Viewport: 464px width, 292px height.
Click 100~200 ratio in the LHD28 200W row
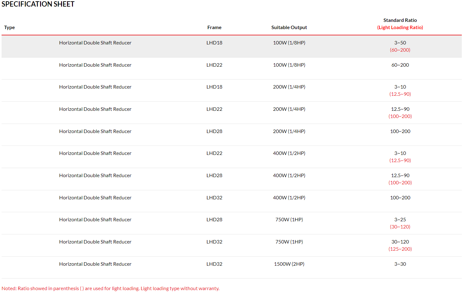(x=400, y=131)
